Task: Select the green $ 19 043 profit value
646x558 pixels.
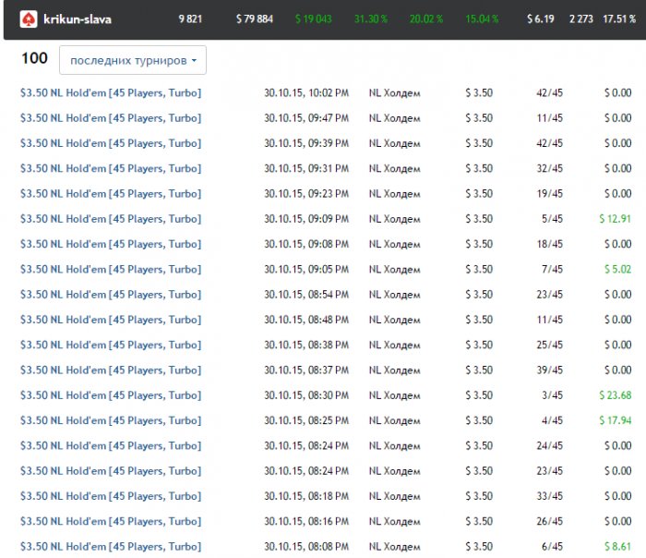Action: point(314,19)
